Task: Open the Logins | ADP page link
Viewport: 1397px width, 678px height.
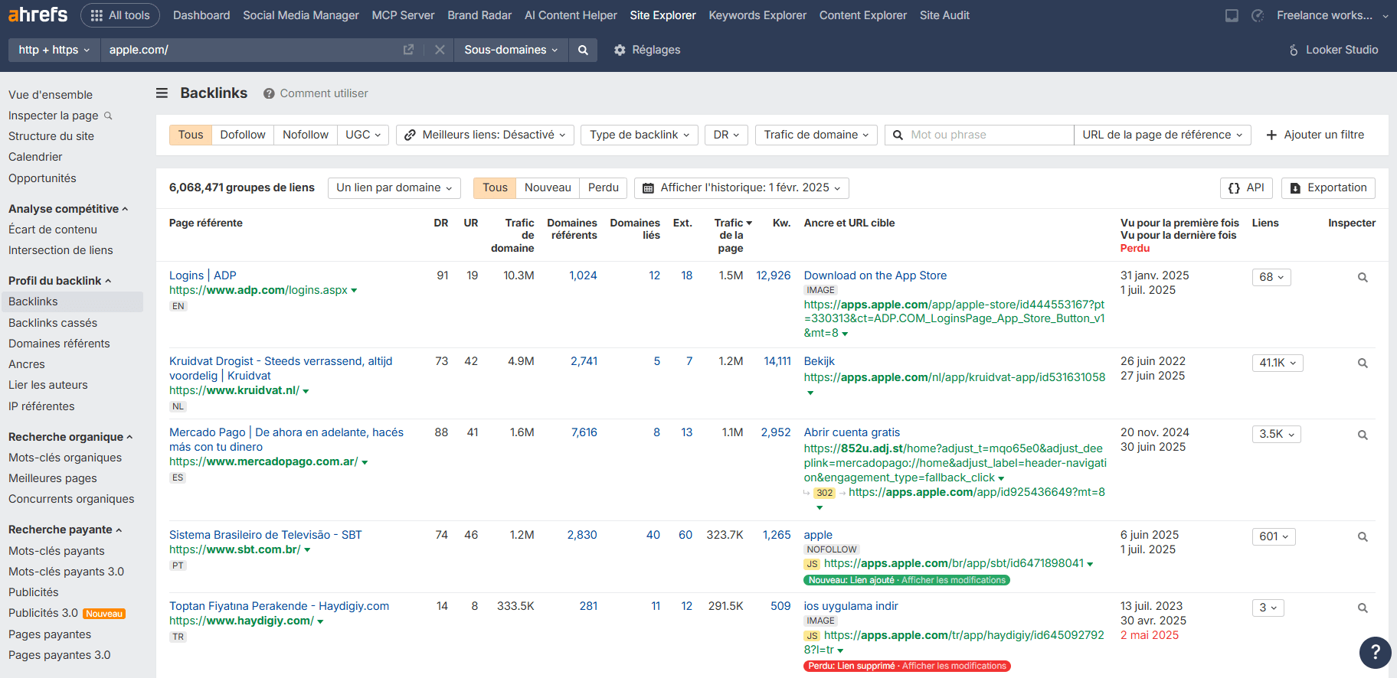Action: point(203,275)
